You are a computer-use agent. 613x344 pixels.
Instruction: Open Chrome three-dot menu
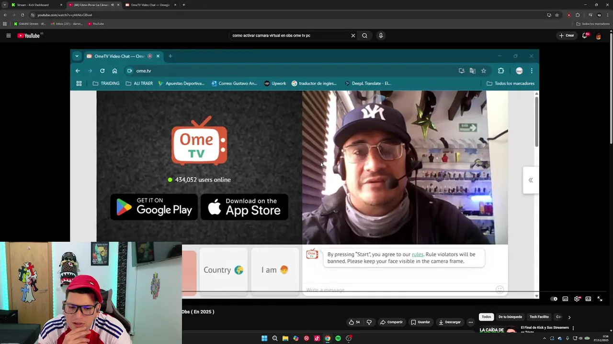pos(609,15)
